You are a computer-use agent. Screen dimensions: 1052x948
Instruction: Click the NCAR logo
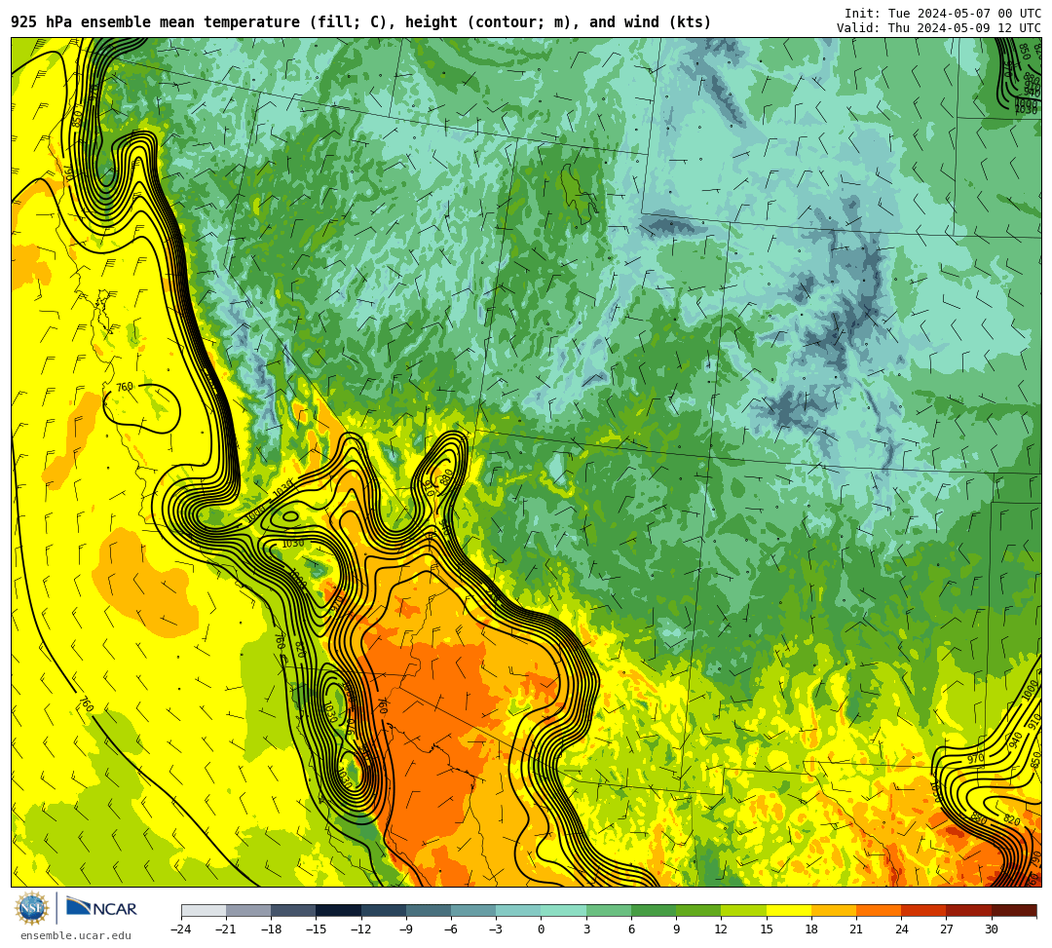(101, 908)
